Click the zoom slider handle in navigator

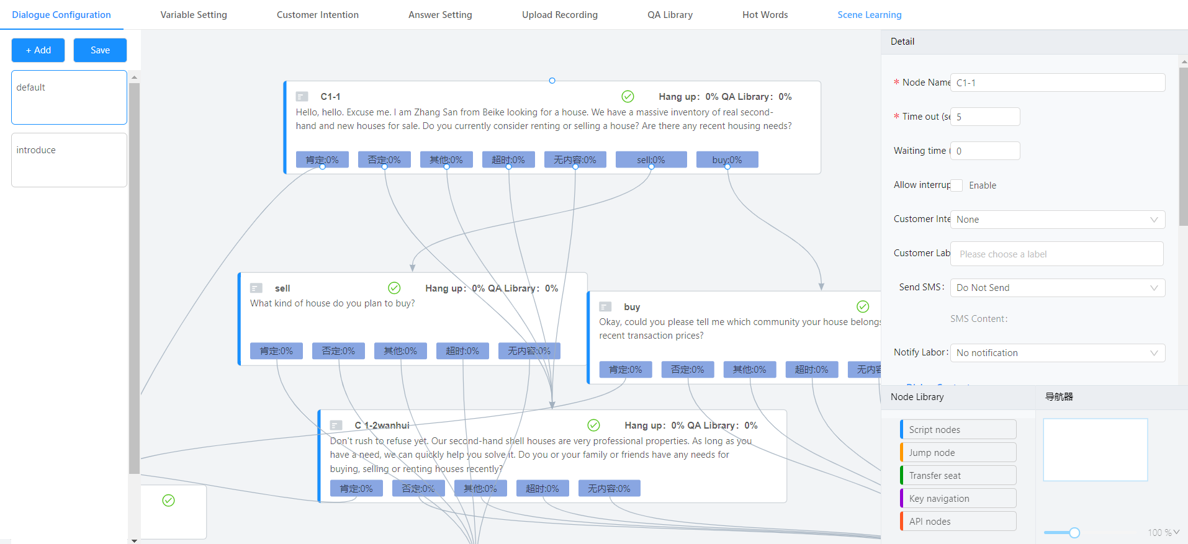pos(1074,532)
